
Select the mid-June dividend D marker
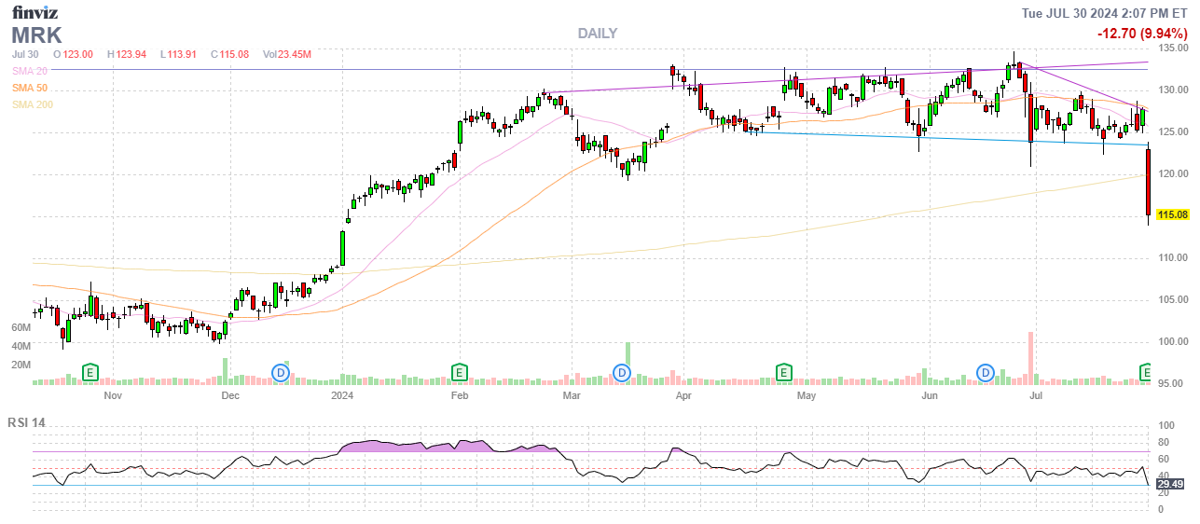point(986,373)
